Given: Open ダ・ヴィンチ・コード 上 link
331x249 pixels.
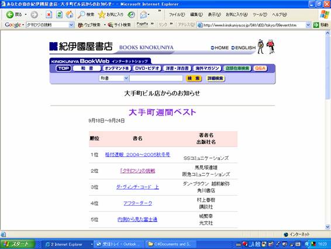Looking at the screenshot, I should 137,187.
